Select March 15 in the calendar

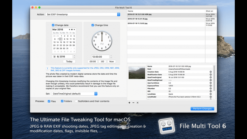tap(61, 42)
